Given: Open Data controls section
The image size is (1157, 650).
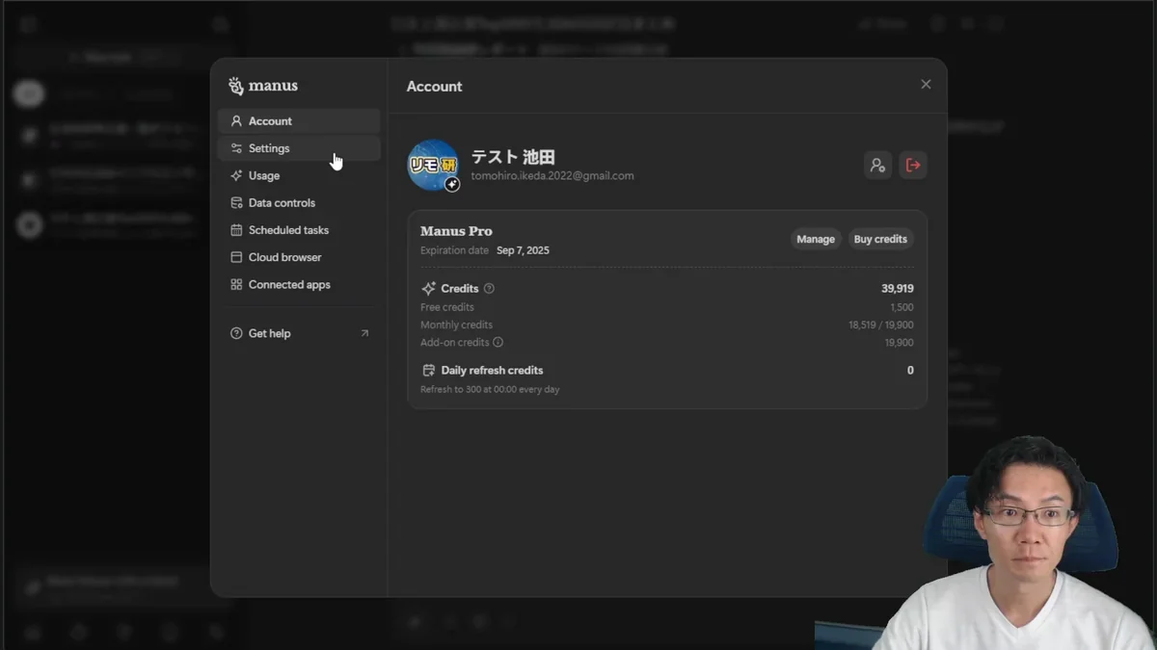Looking at the screenshot, I should coord(299,203).
